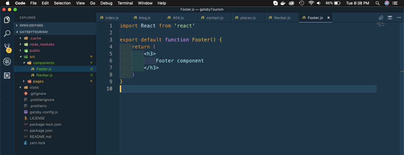The image size is (404, 155).
Task: Click the Wi-Fi status icon
Action: tap(311, 3)
